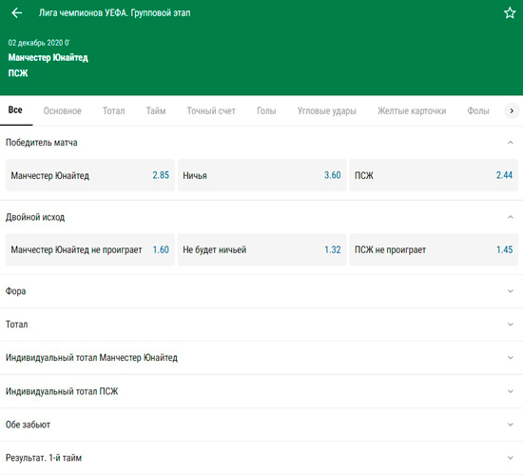Click the date 02 декабрь 2020
Screen dimensions: 523x476
pos(39,43)
